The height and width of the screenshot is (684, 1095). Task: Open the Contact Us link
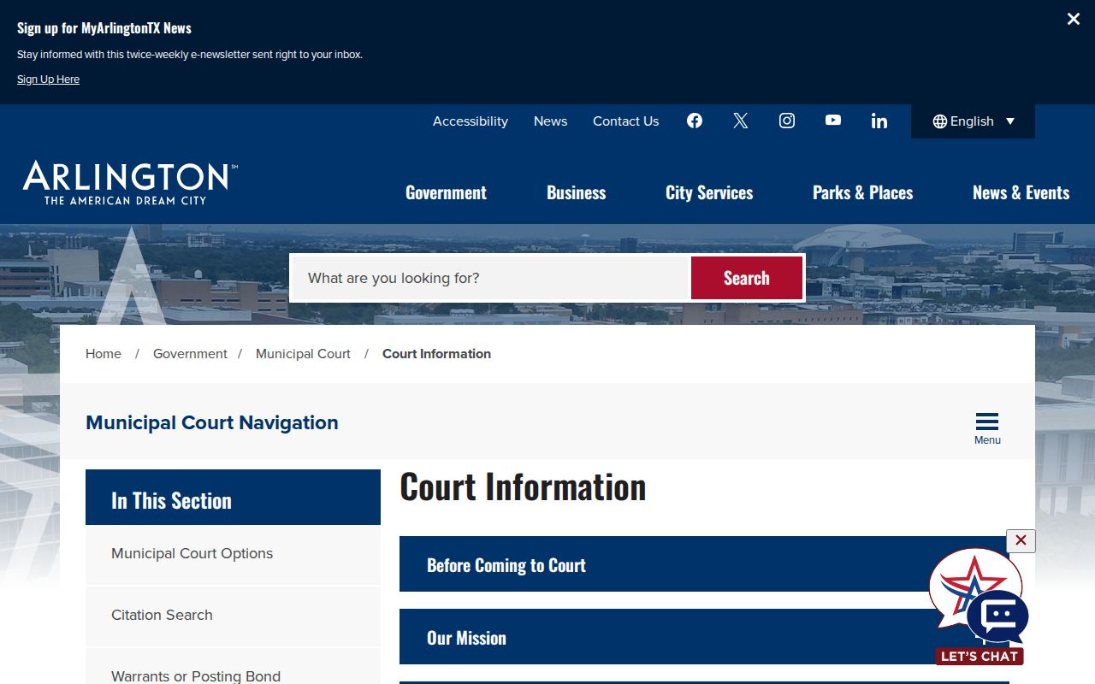[x=626, y=121]
